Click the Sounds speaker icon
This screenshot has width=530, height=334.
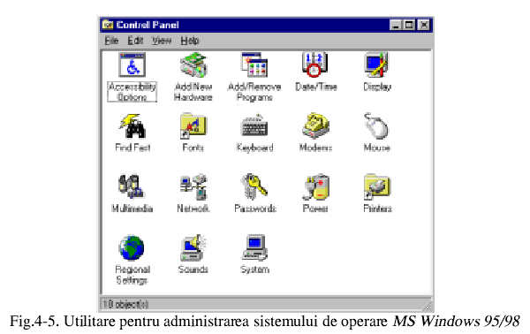pyautogui.click(x=193, y=247)
